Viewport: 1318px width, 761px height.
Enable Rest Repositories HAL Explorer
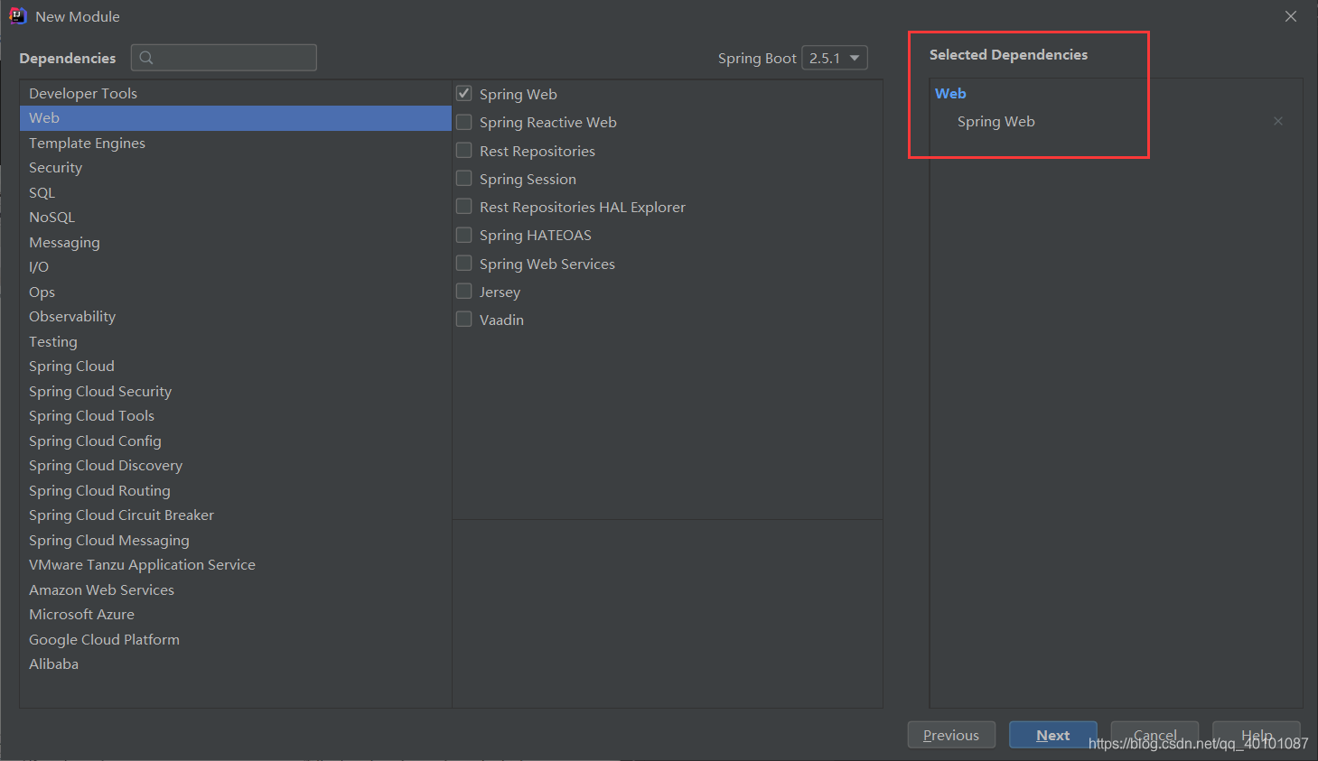click(x=464, y=207)
